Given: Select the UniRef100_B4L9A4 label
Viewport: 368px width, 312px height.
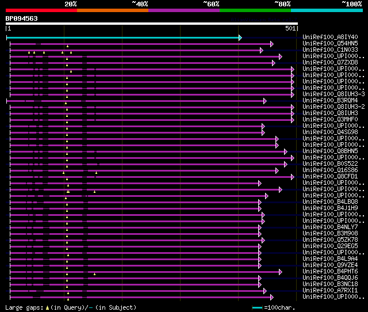Looking at the screenshot, I should (x=330, y=259).
